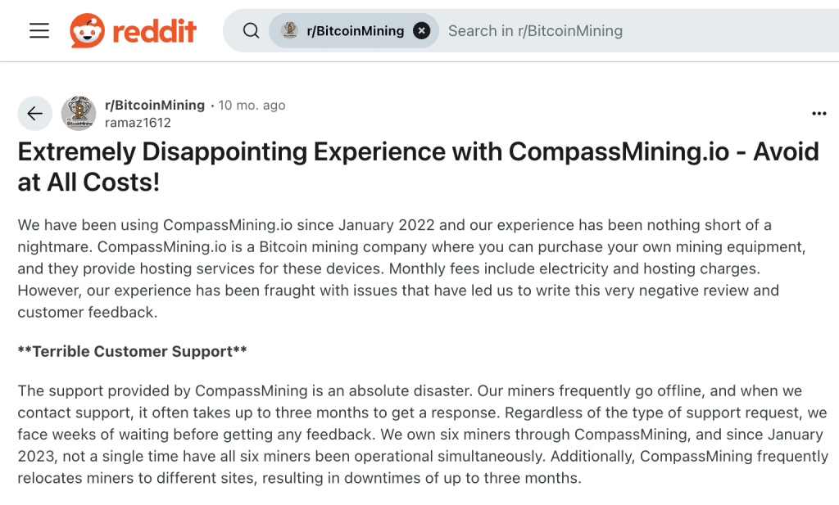
Task: Click the '10 mo. ago' timestamp
Action: 252,106
